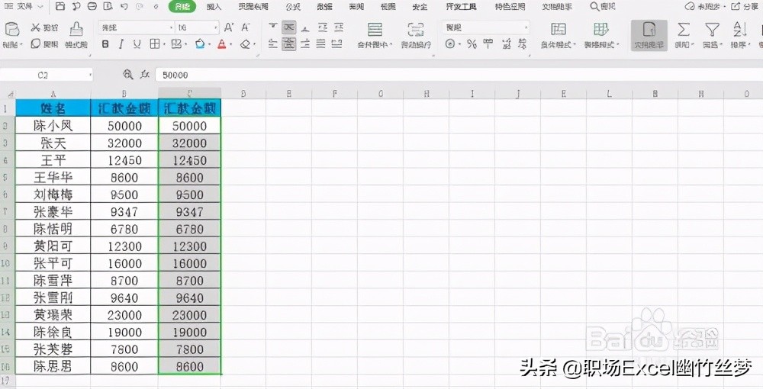Switch to the Developer Tools tab

461,7
